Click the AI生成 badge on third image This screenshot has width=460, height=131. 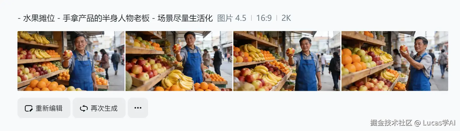[240, 34]
